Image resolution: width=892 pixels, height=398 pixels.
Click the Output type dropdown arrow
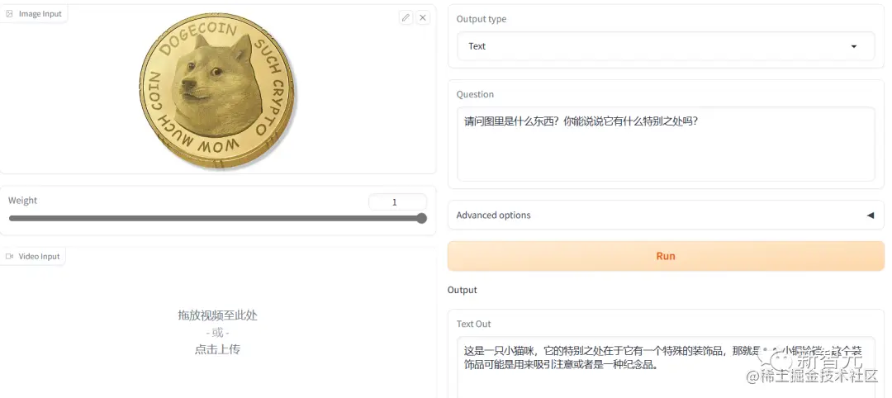coord(853,46)
